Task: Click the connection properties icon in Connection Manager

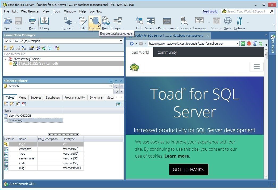Action: (x=32, y=48)
